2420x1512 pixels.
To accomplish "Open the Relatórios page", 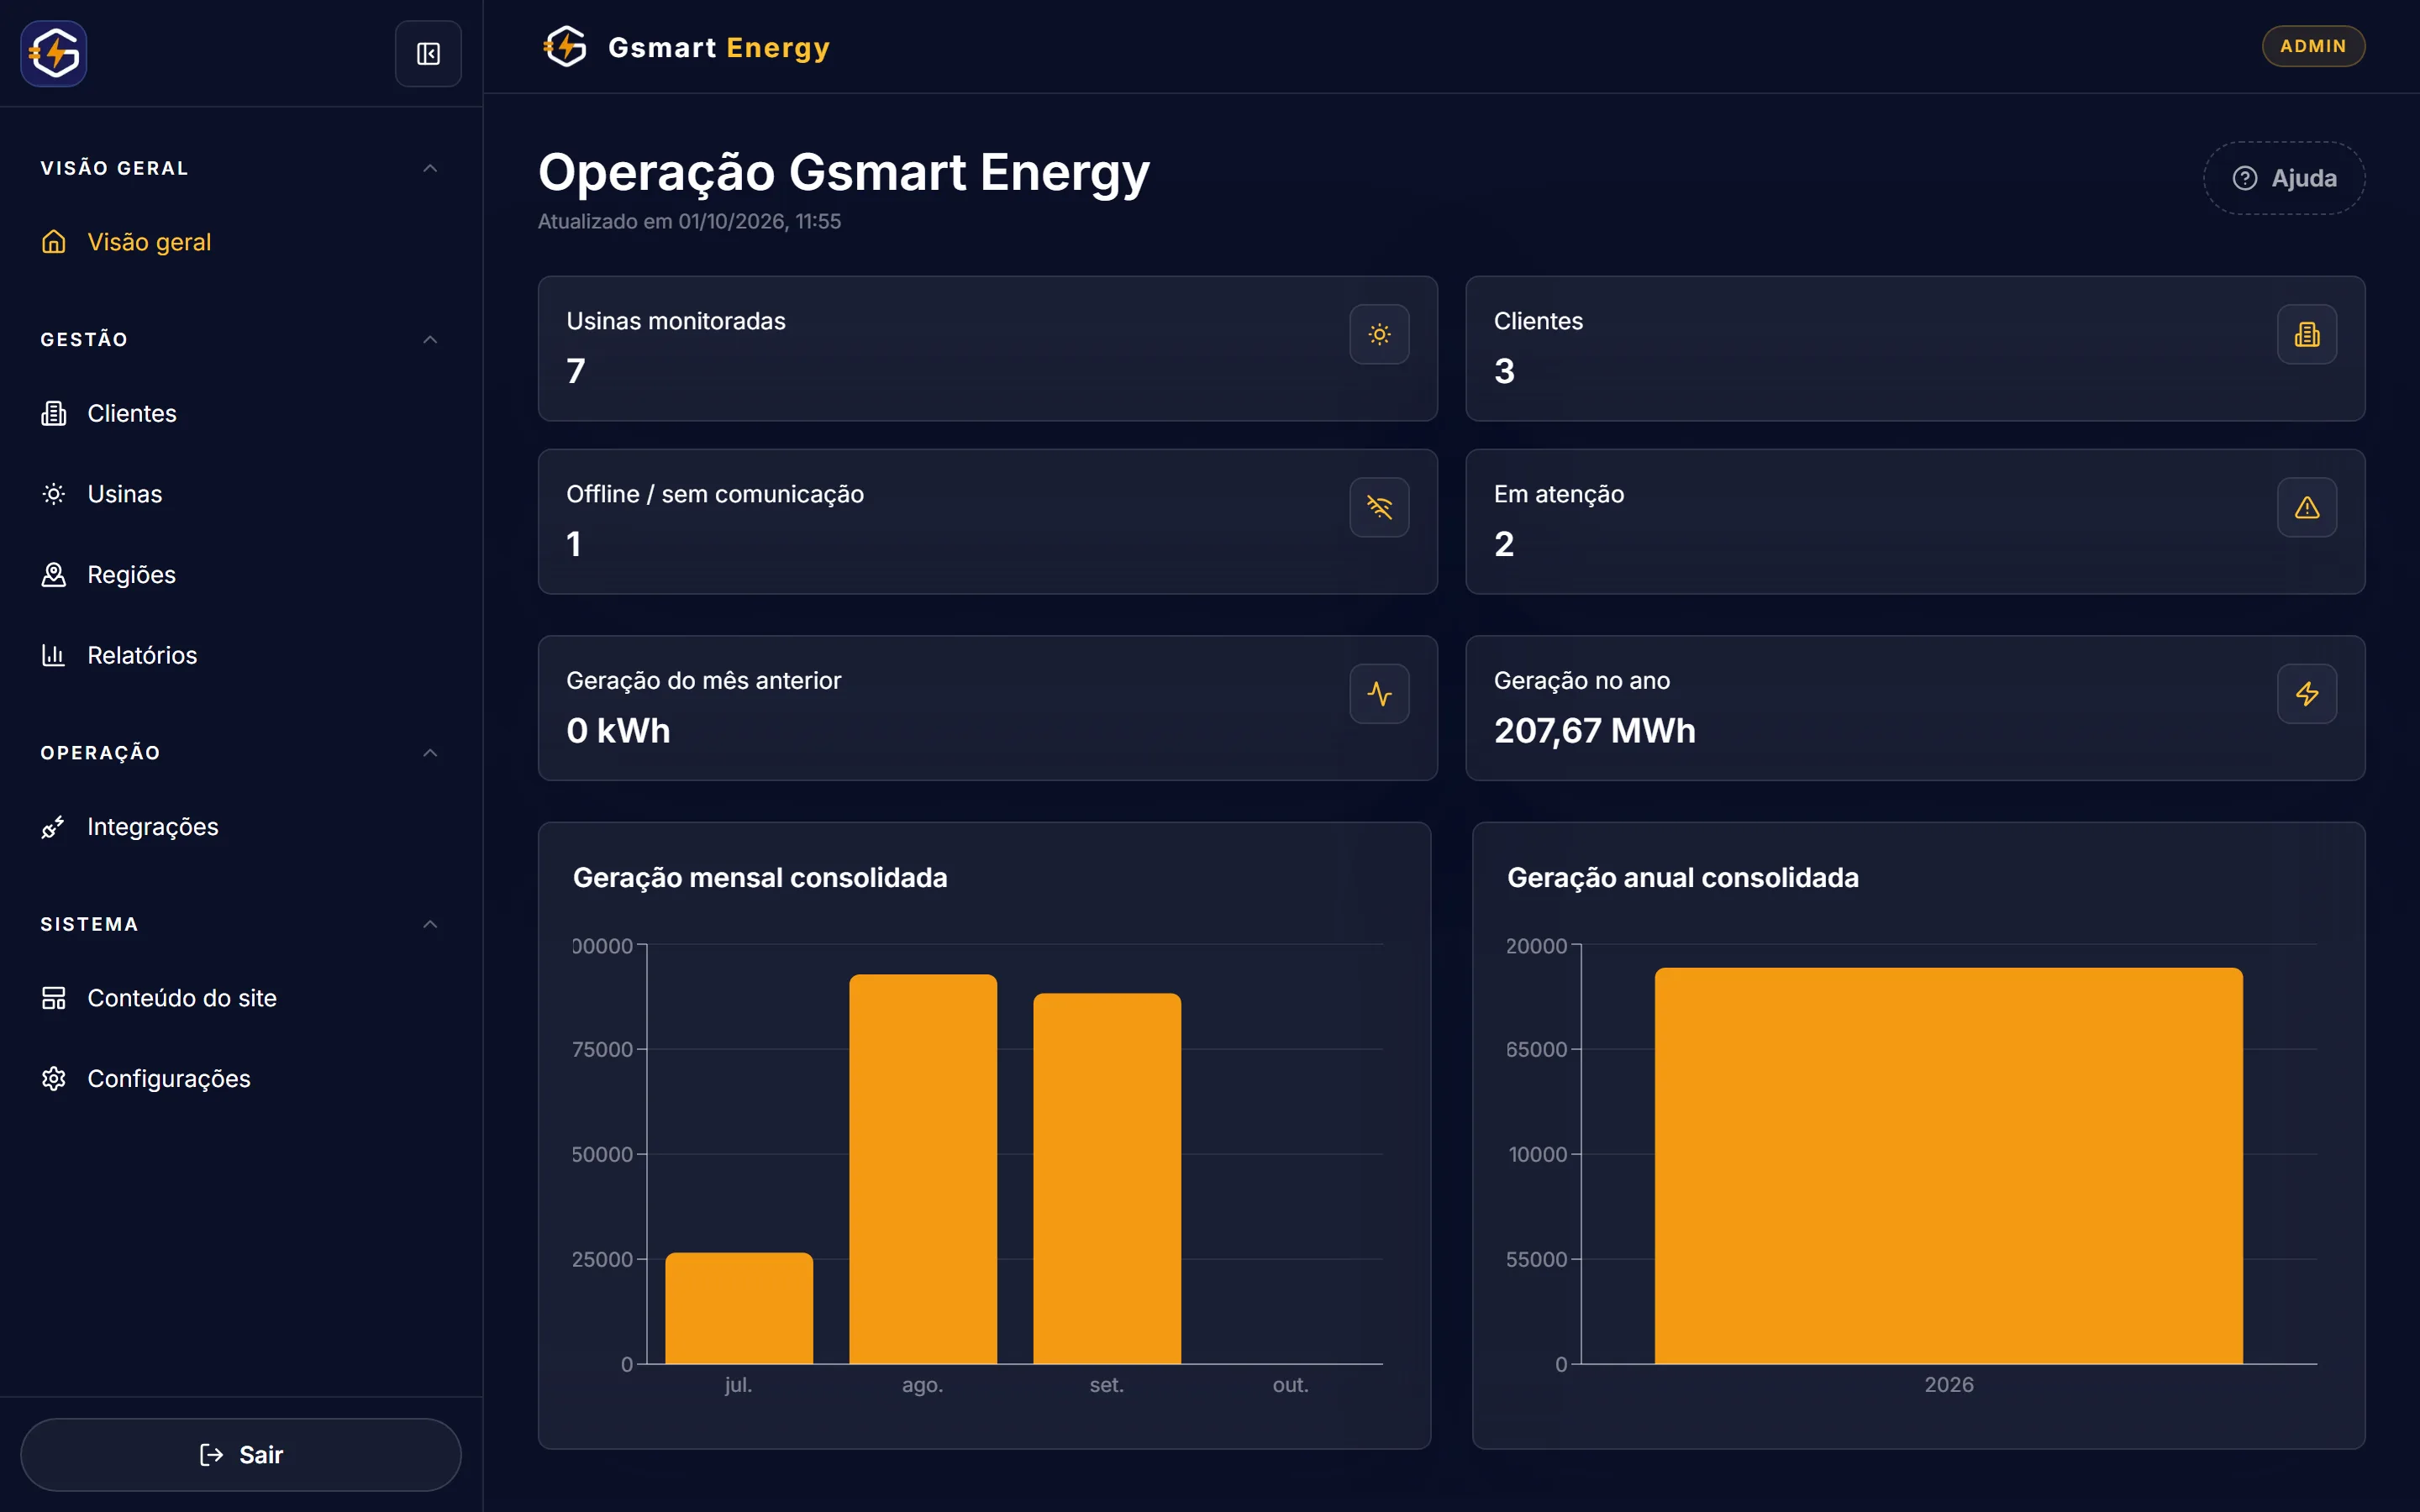I will pyautogui.click(x=241, y=655).
